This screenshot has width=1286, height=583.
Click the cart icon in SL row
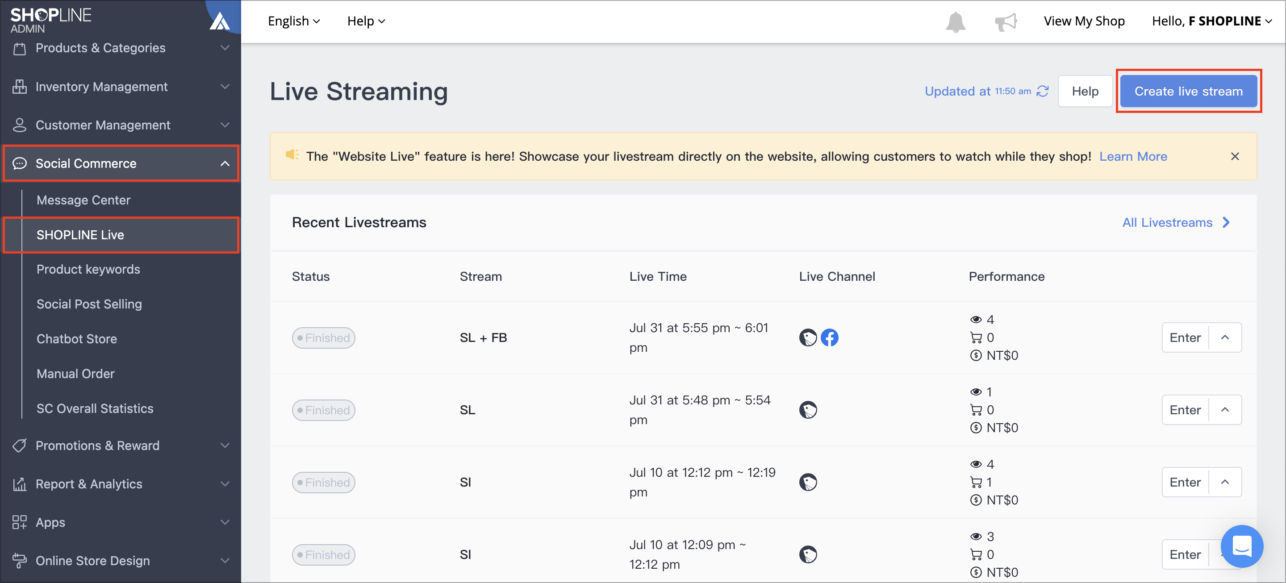(976, 410)
